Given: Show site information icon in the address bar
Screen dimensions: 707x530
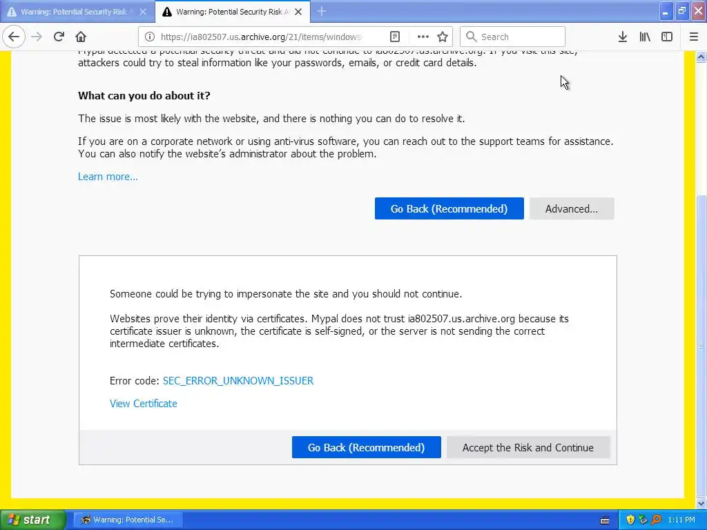Looking at the screenshot, I should pos(150,37).
